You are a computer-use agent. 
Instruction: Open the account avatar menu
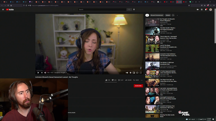pyautogui.click(x=211, y=9)
